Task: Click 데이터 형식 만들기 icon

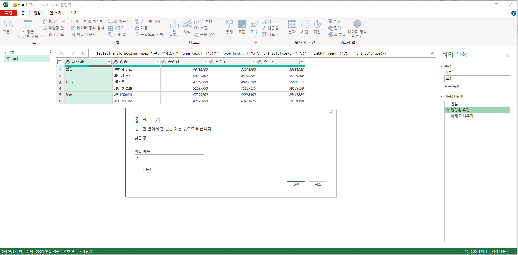Action: click(357, 24)
